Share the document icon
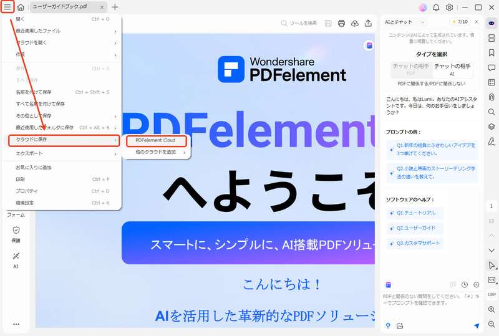The width and height of the screenshot is (499, 336). pos(368,23)
